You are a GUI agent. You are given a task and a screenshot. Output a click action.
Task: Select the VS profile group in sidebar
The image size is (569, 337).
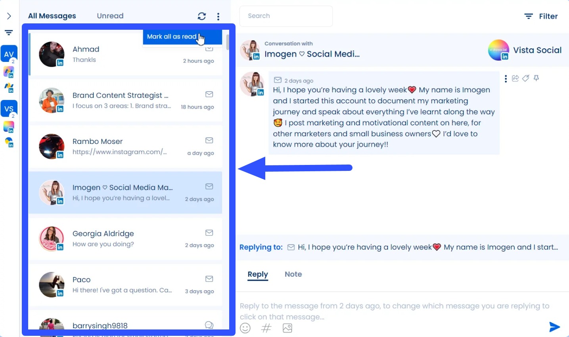point(9,108)
